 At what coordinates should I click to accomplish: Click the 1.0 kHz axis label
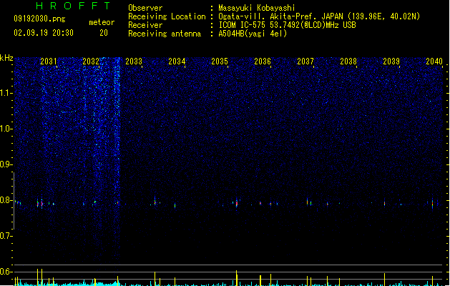(6, 129)
